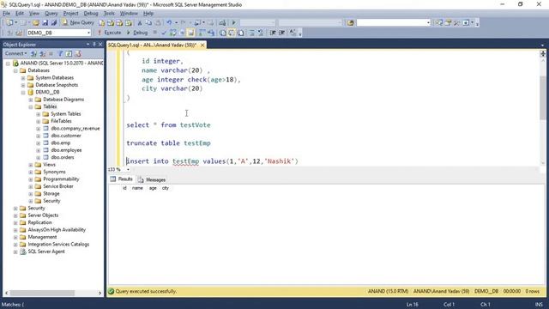Viewport: 549px width, 309px height.
Task: Click 'testVote' in the select statement
Action: click(195, 125)
